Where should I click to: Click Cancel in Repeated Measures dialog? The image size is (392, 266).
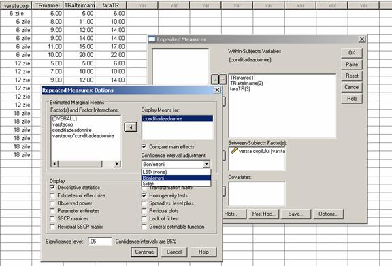coord(352,87)
